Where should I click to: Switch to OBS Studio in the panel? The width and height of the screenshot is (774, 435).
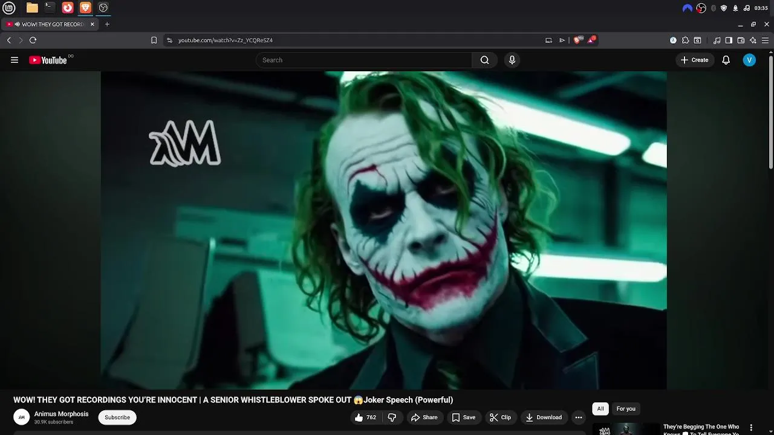click(x=103, y=8)
